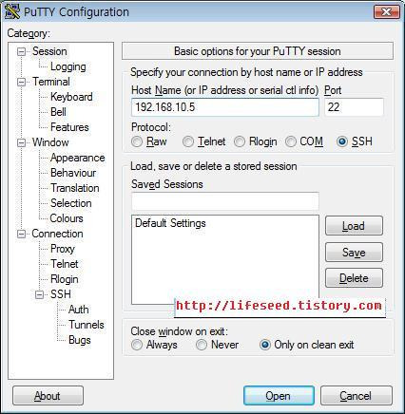Open the Features category
The width and height of the screenshot is (405, 414).
69,127
